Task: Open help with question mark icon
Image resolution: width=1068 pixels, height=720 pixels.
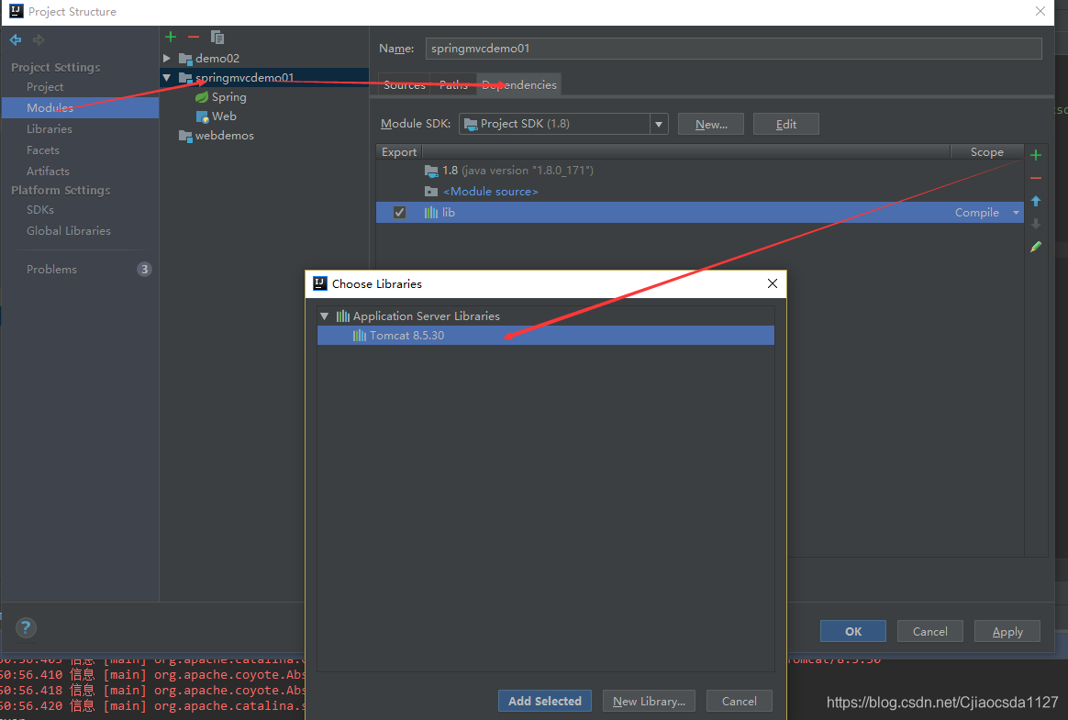Action: (x=26, y=627)
